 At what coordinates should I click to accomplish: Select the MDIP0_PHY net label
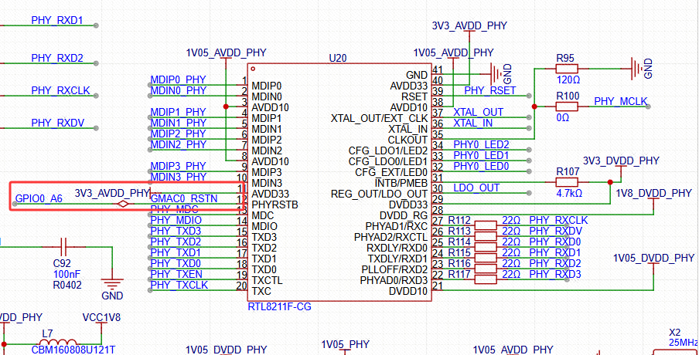[179, 79]
